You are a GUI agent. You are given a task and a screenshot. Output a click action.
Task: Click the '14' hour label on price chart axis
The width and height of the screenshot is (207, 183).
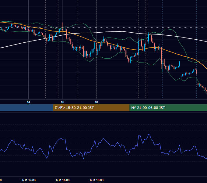coord(29,102)
